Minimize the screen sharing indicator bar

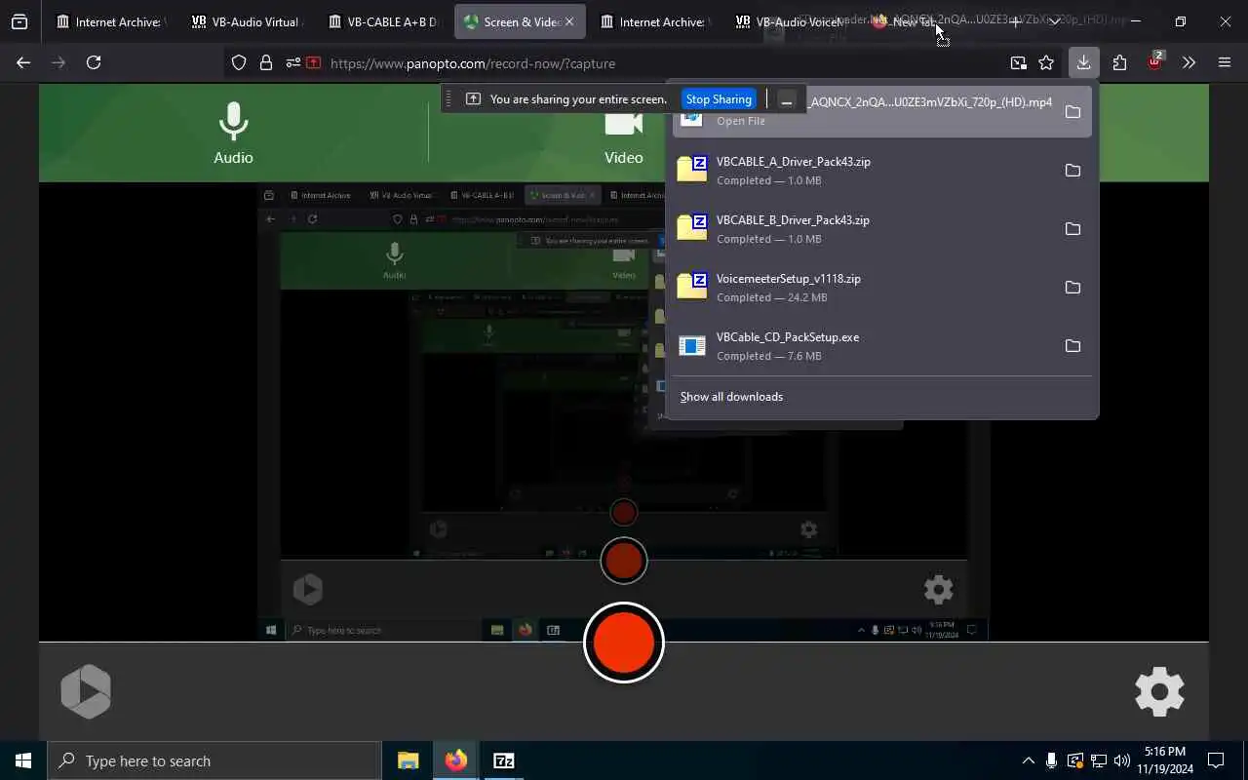787,99
